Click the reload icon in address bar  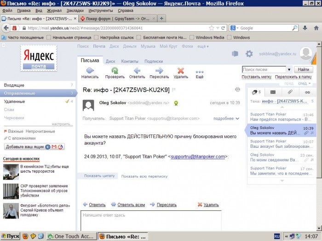click(223, 28)
